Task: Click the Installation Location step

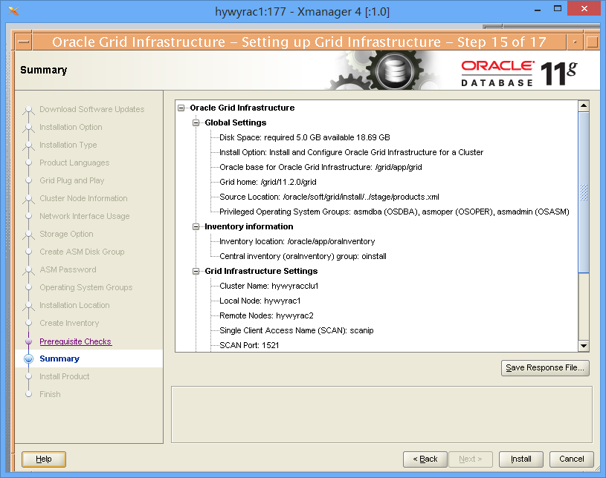Action: pos(74,305)
